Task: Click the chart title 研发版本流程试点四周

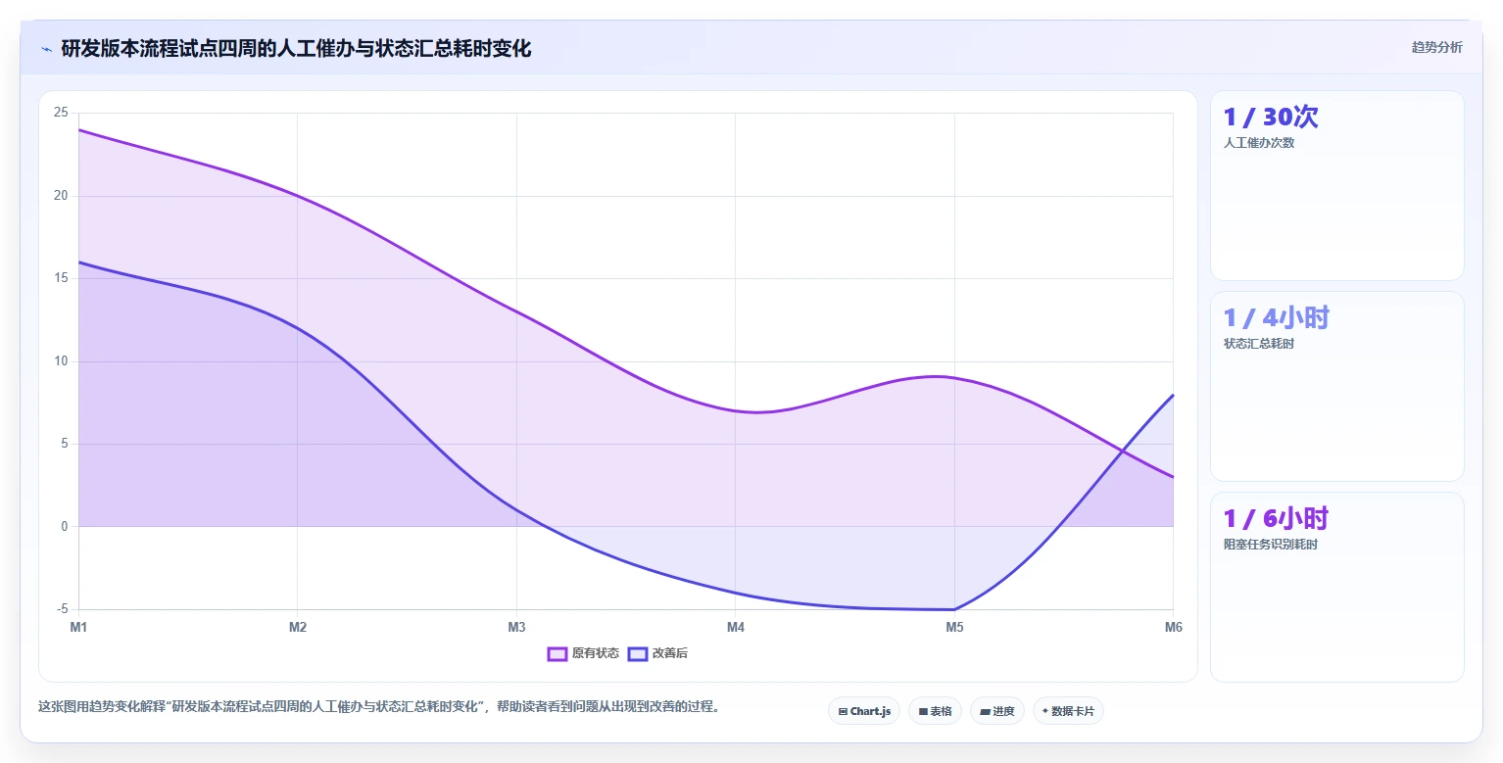Action: 296,48
